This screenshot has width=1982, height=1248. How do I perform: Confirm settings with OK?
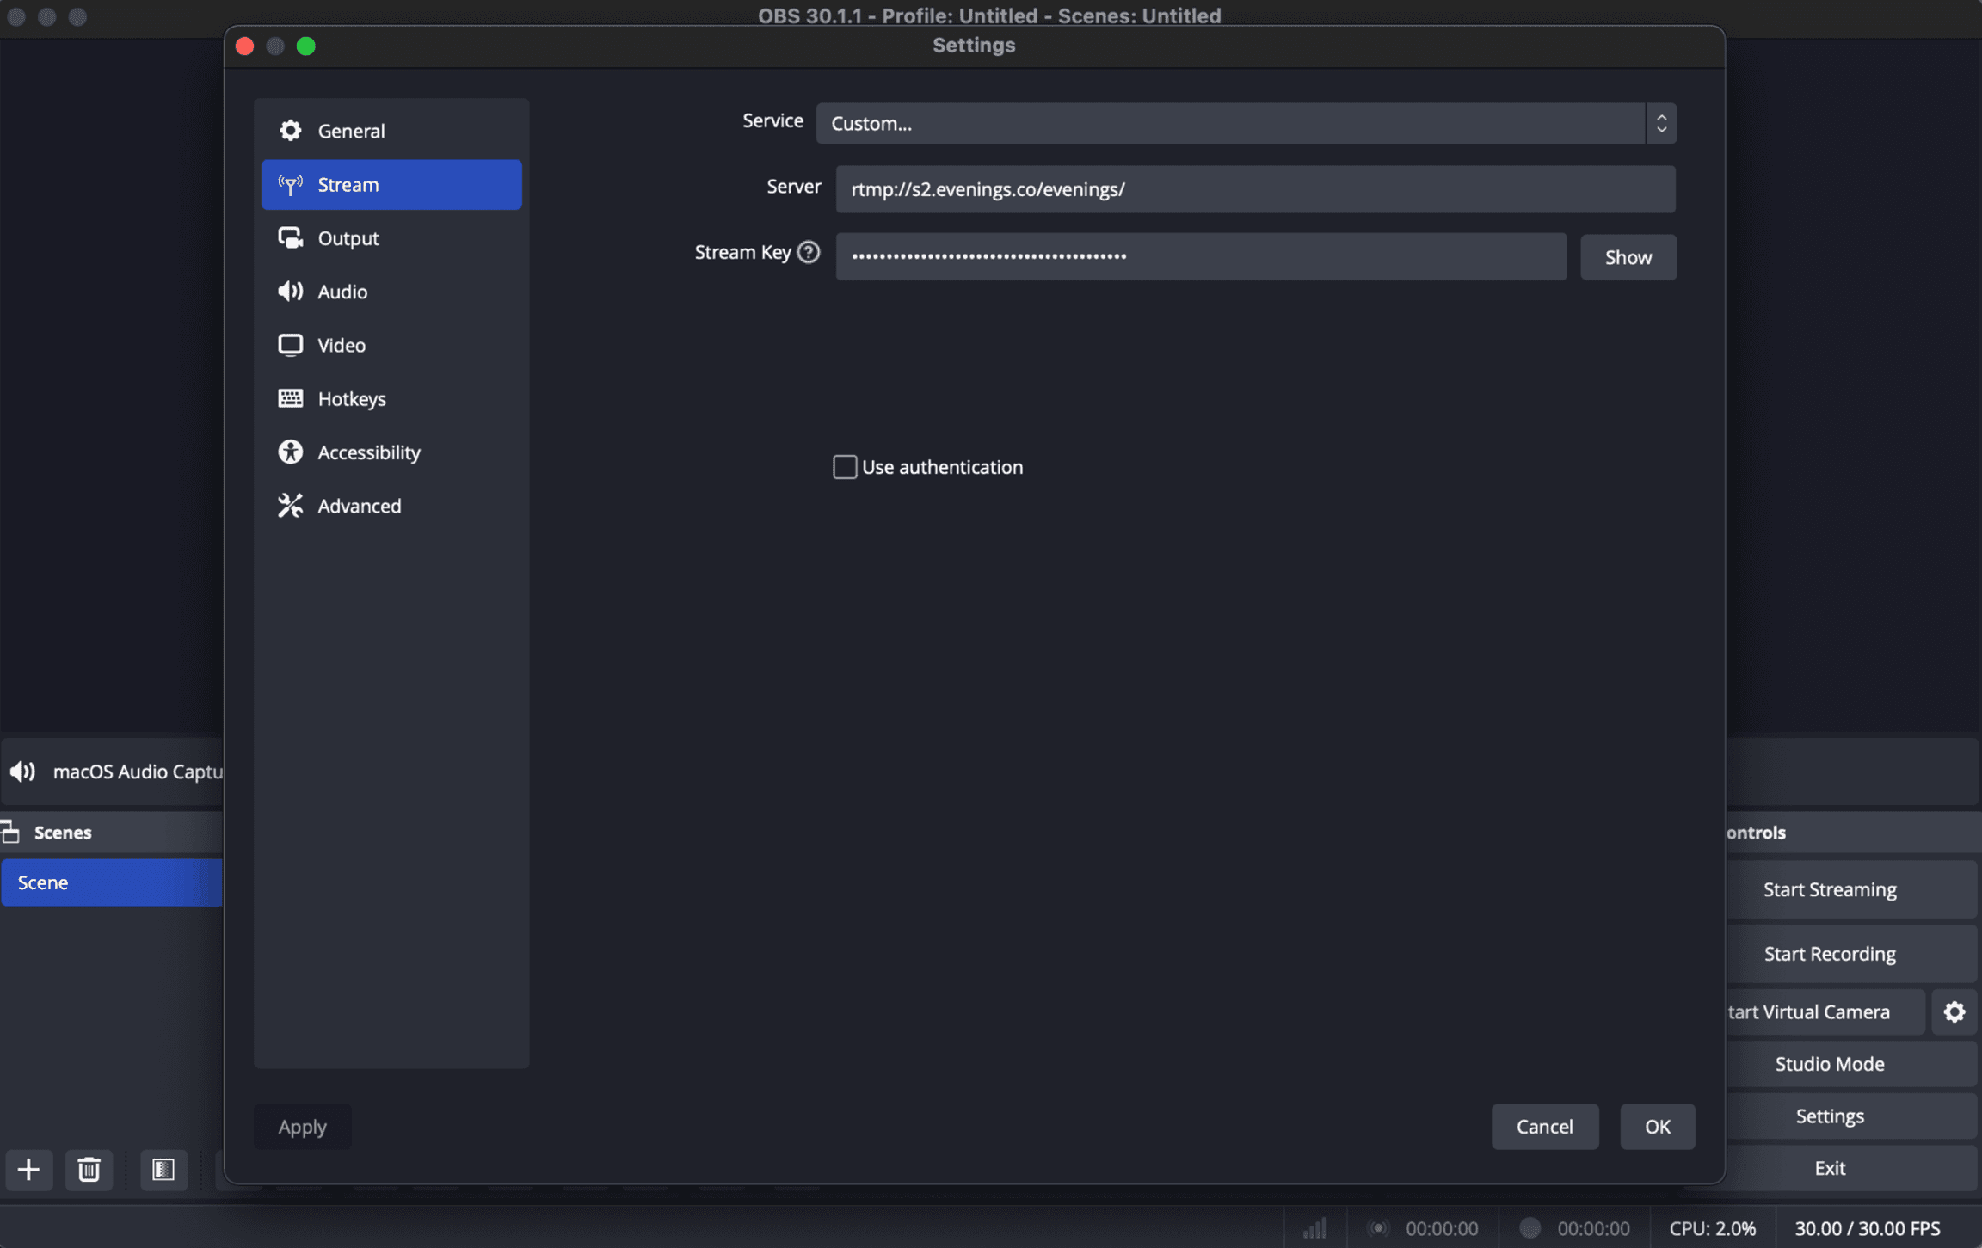1657,1126
